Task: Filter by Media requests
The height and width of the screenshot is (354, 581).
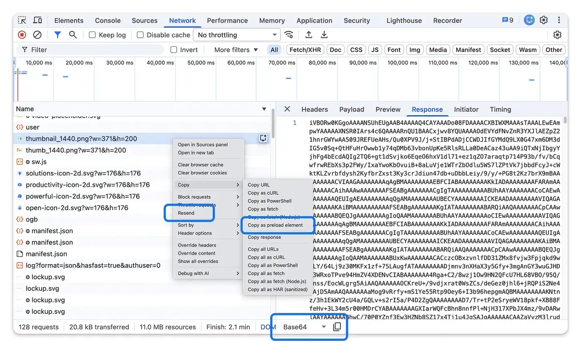Action: pyautogui.click(x=438, y=50)
